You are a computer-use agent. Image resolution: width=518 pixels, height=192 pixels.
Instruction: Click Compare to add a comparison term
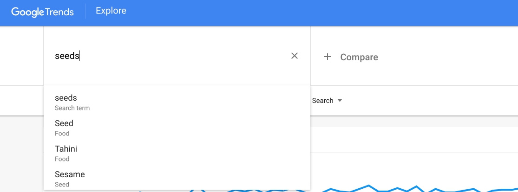tap(359, 57)
